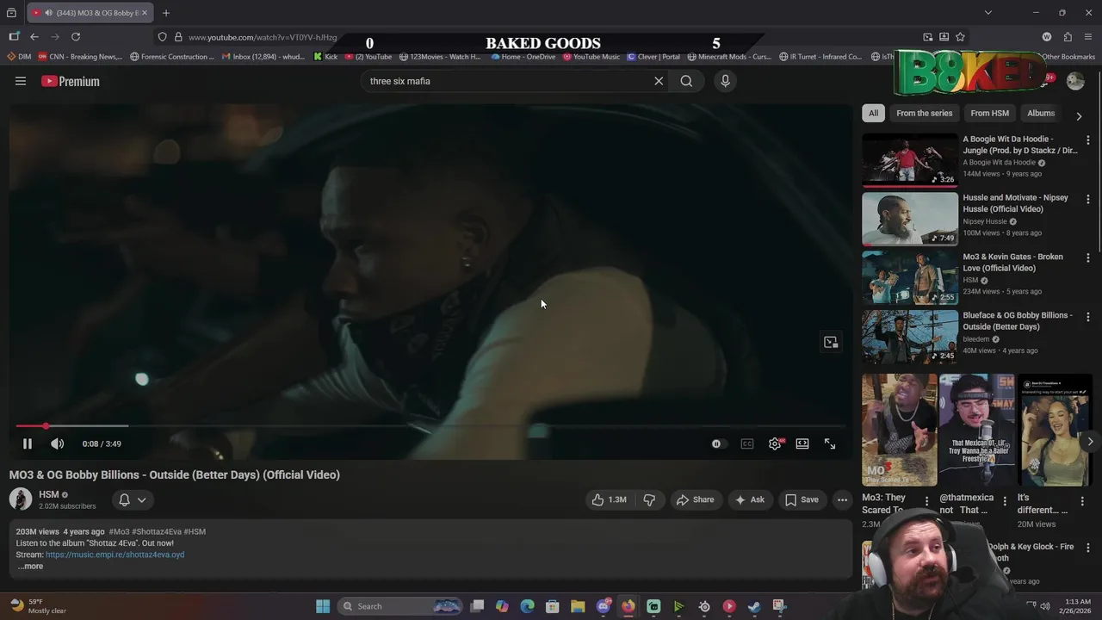Image resolution: width=1102 pixels, height=620 pixels.
Task: Share the video
Action: click(695, 499)
